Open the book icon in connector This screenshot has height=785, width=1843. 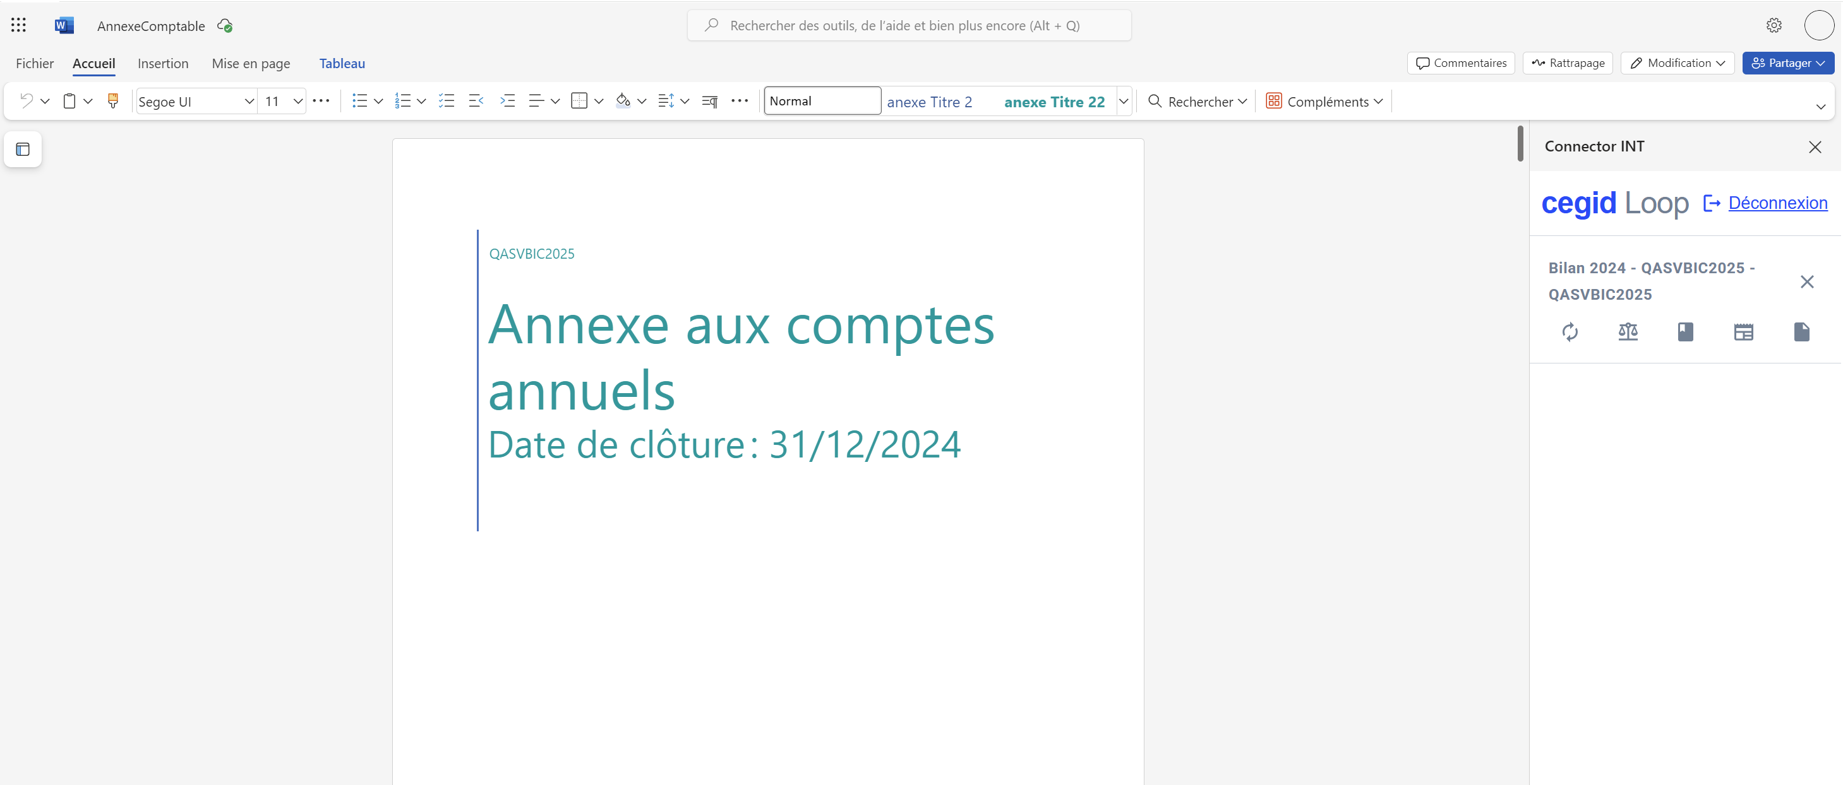1686,332
